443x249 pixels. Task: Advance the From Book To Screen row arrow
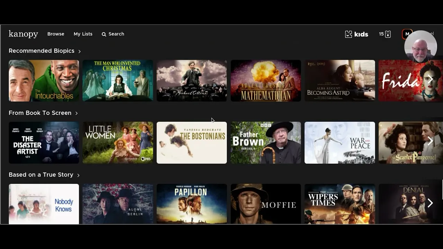[430, 141]
